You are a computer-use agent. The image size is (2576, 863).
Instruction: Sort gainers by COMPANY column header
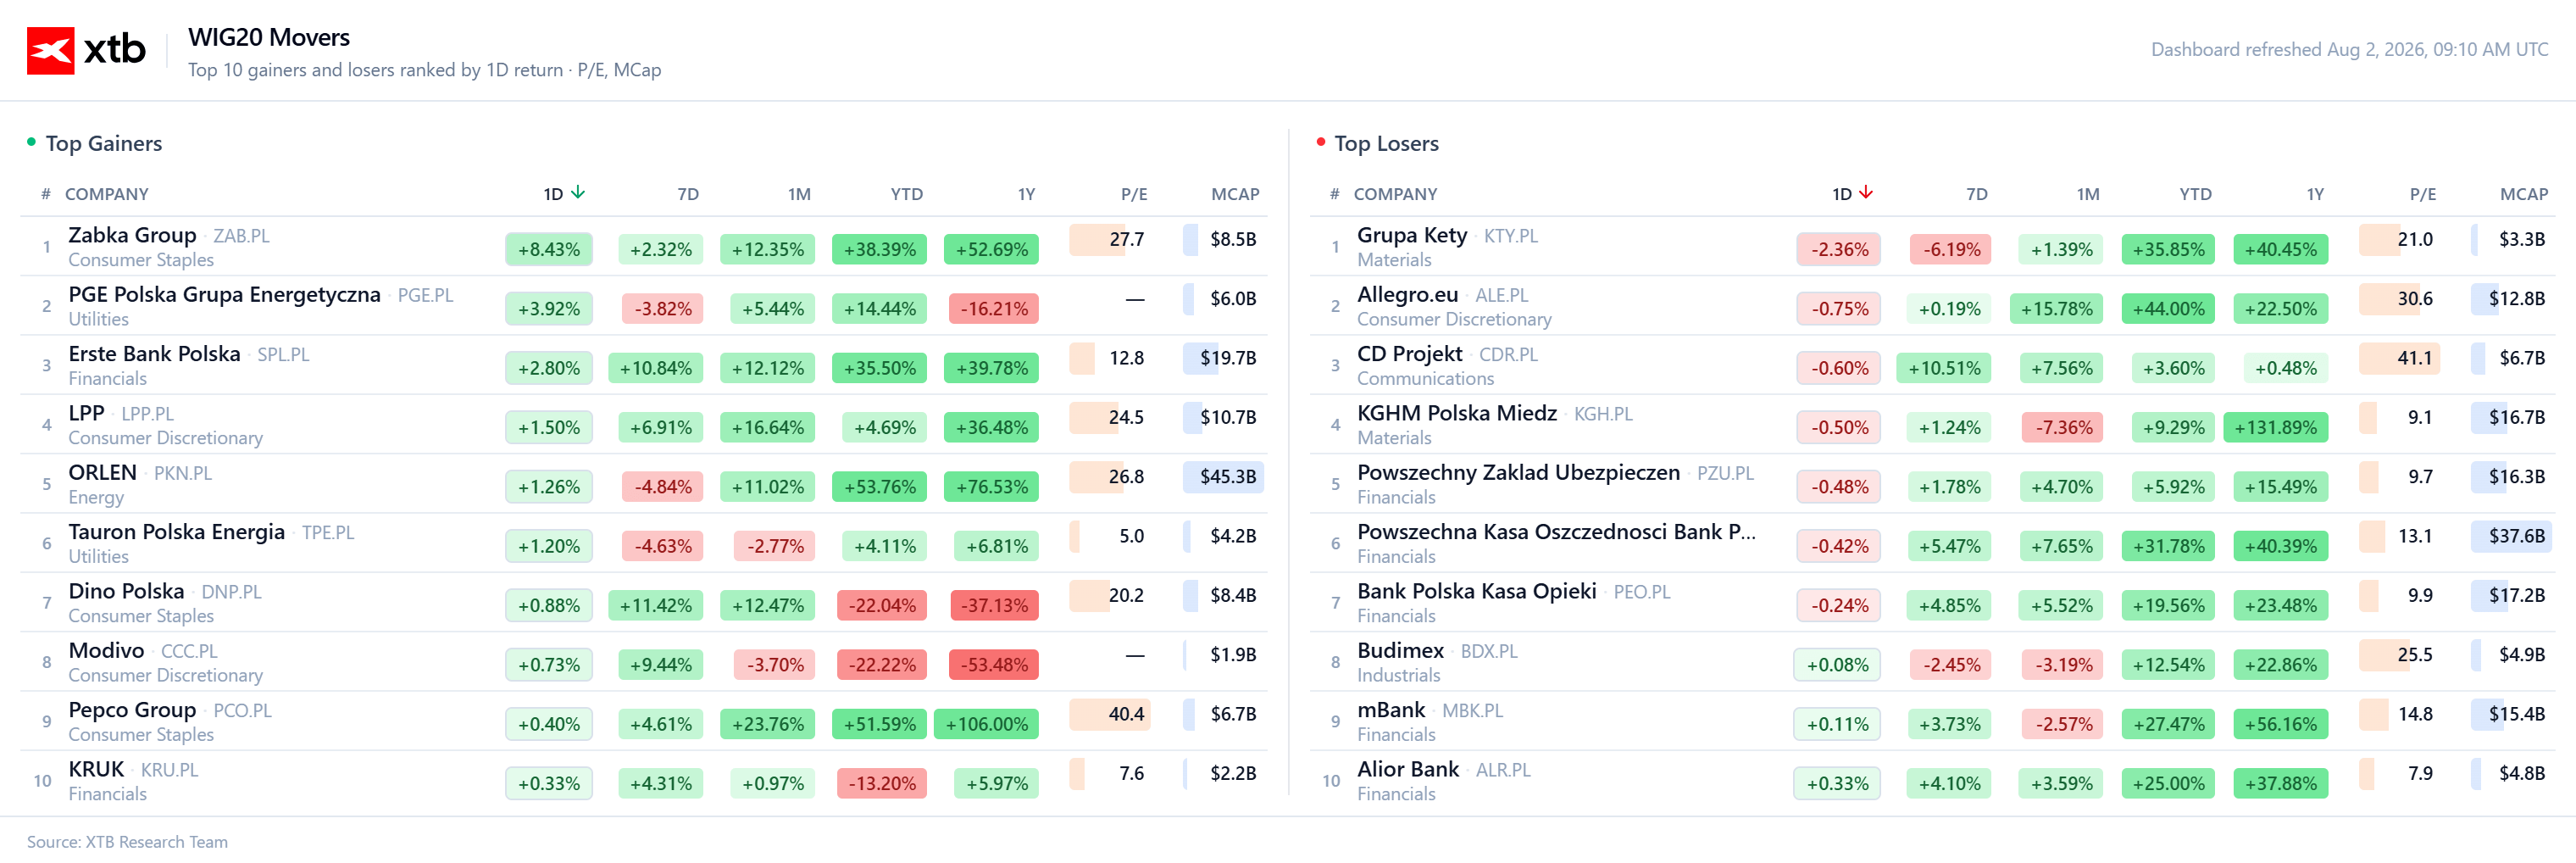coord(107,194)
